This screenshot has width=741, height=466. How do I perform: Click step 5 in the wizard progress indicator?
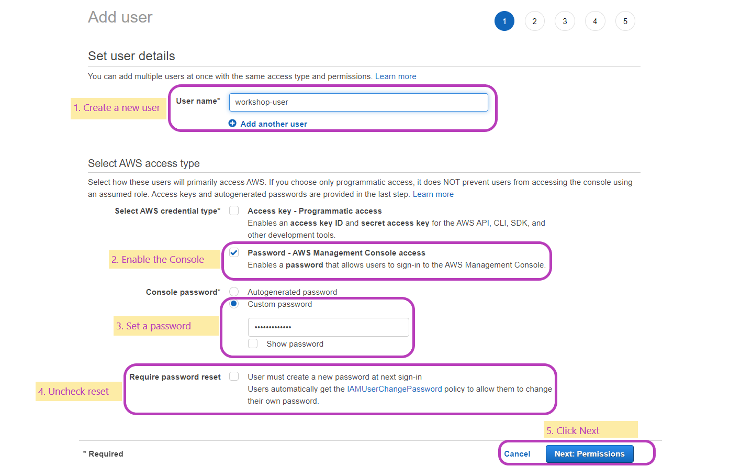[625, 21]
